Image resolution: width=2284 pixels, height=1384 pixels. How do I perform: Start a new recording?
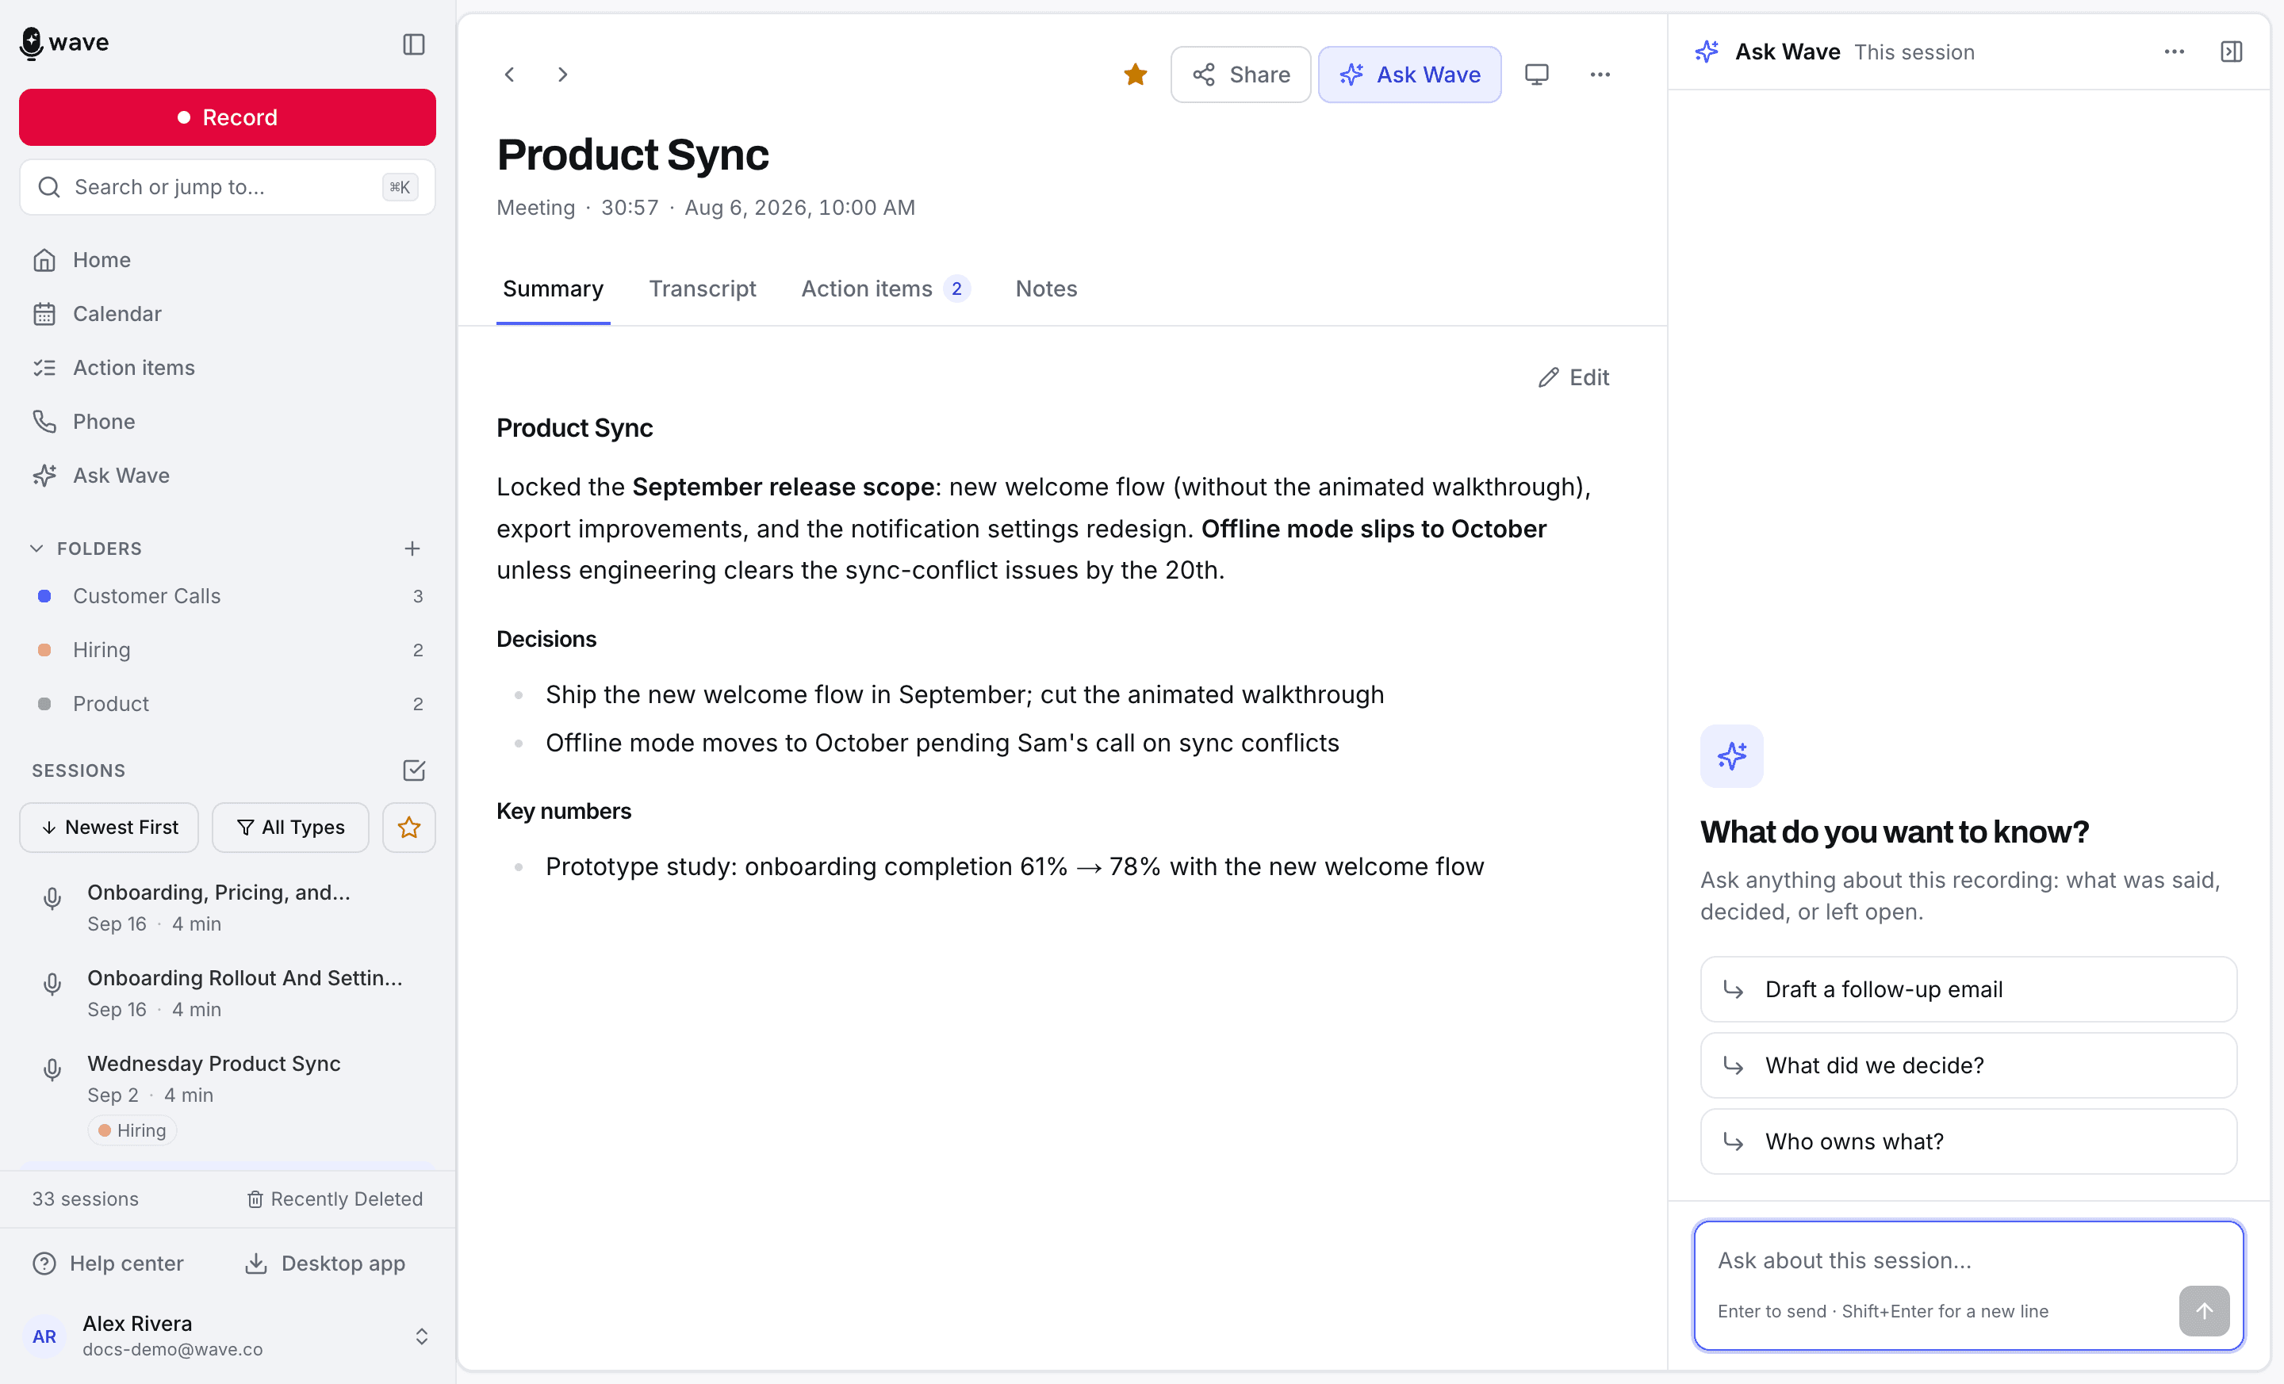[x=227, y=117]
